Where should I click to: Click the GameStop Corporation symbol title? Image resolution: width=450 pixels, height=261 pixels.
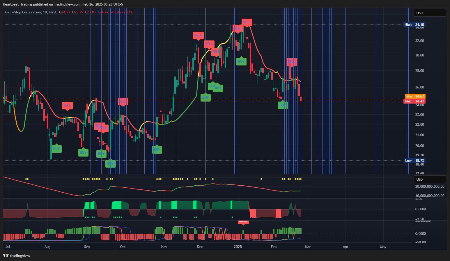[x=23, y=12]
